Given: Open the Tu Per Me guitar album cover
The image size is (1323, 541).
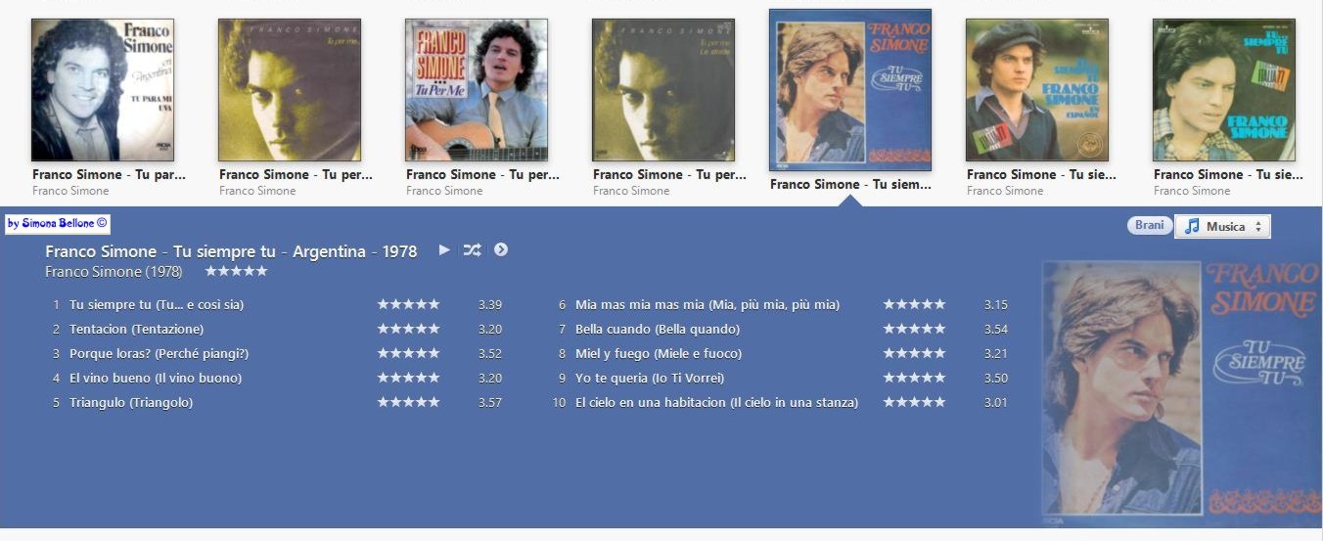Looking at the screenshot, I should click(477, 90).
